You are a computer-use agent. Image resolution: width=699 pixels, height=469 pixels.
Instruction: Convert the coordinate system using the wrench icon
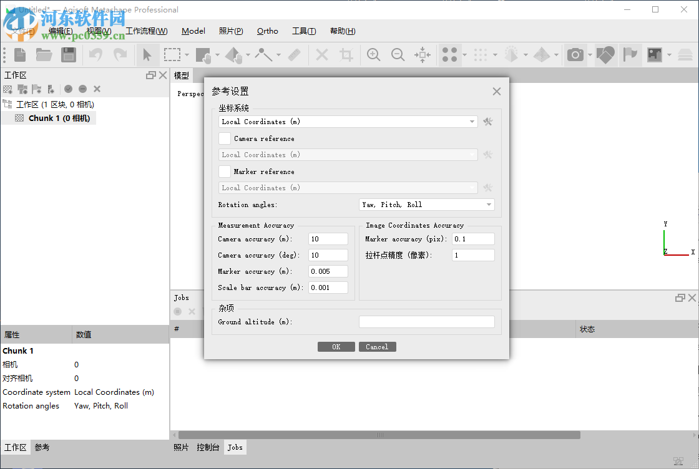pyautogui.click(x=487, y=122)
